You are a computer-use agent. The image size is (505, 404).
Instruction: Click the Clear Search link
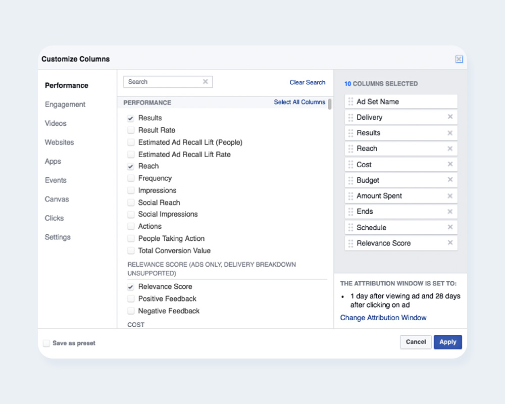pos(307,82)
